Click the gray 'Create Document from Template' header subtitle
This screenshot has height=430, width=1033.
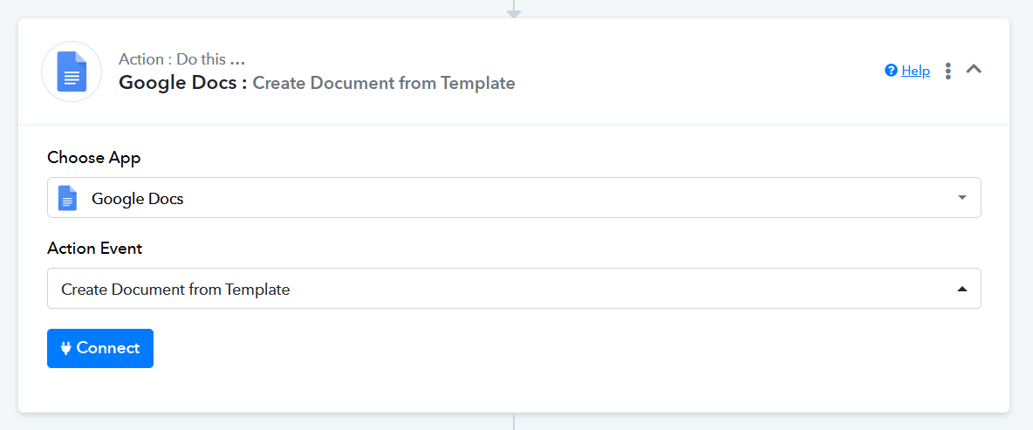click(x=384, y=84)
